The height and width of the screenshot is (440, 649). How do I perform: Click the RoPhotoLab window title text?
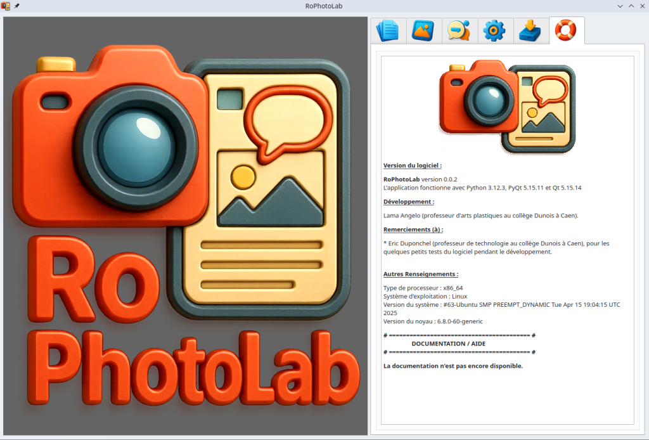324,6
